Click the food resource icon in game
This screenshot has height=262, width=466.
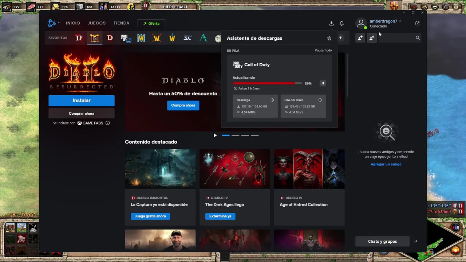pyautogui.click(x=31, y=6)
